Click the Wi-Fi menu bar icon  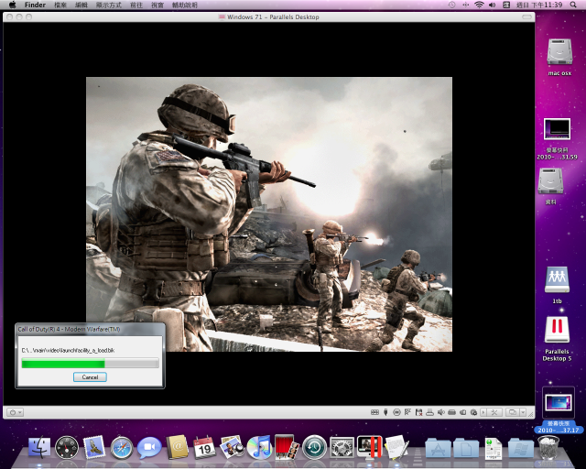(x=479, y=5)
